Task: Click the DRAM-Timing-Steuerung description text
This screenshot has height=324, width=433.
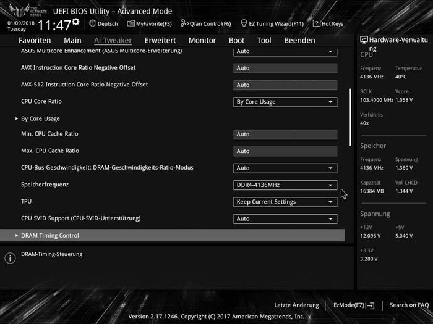Action: [x=51, y=254]
